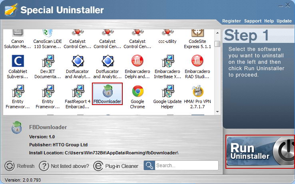The width and height of the screenshot is (295, 184).
Task: Select Embarcadero RAD Studio icon
Action: (197, 61)
